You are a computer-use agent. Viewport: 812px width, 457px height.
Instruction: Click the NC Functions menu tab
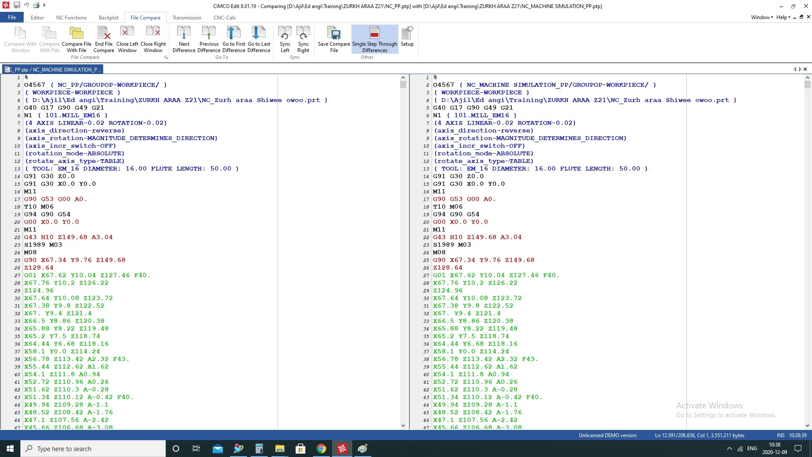tap(71, 17)
